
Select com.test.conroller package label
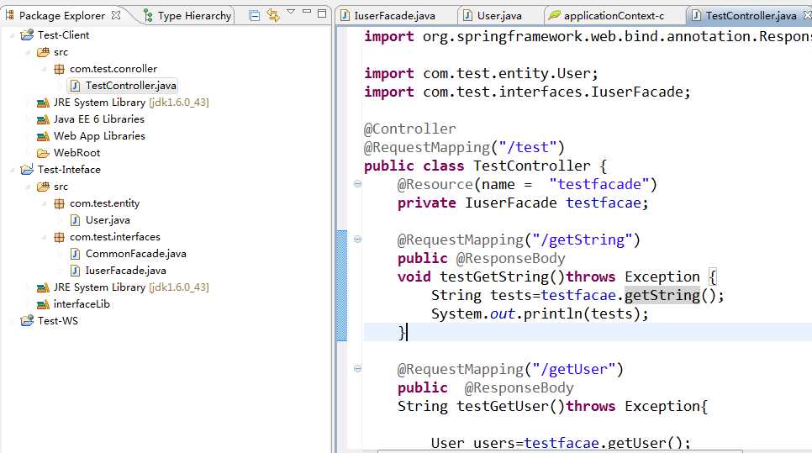click(x=113, y=69)
